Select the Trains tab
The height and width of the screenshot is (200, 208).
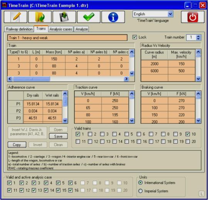(41, 29)
